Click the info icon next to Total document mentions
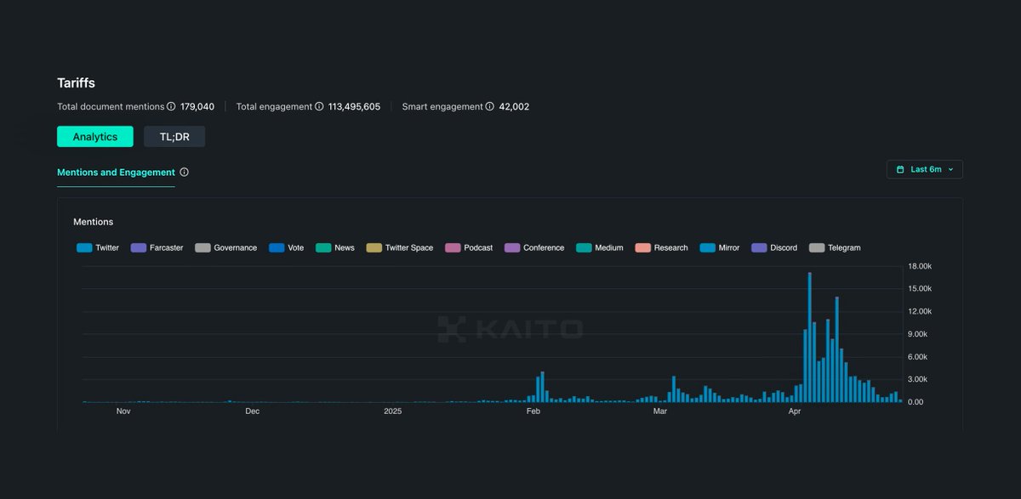The width and height of the screenshot is (1021, 499). [x=170, y=106]
